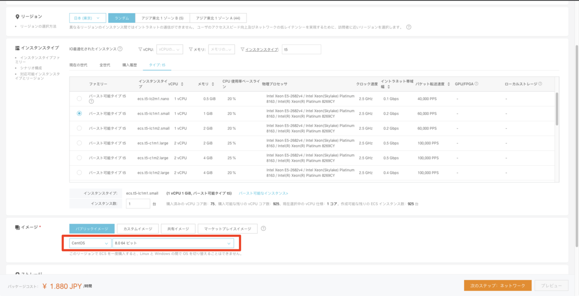Click the help icon next to ローカルストレージ header
The width and height of the screenshot is (579, 296).
(x=540, y=84)
